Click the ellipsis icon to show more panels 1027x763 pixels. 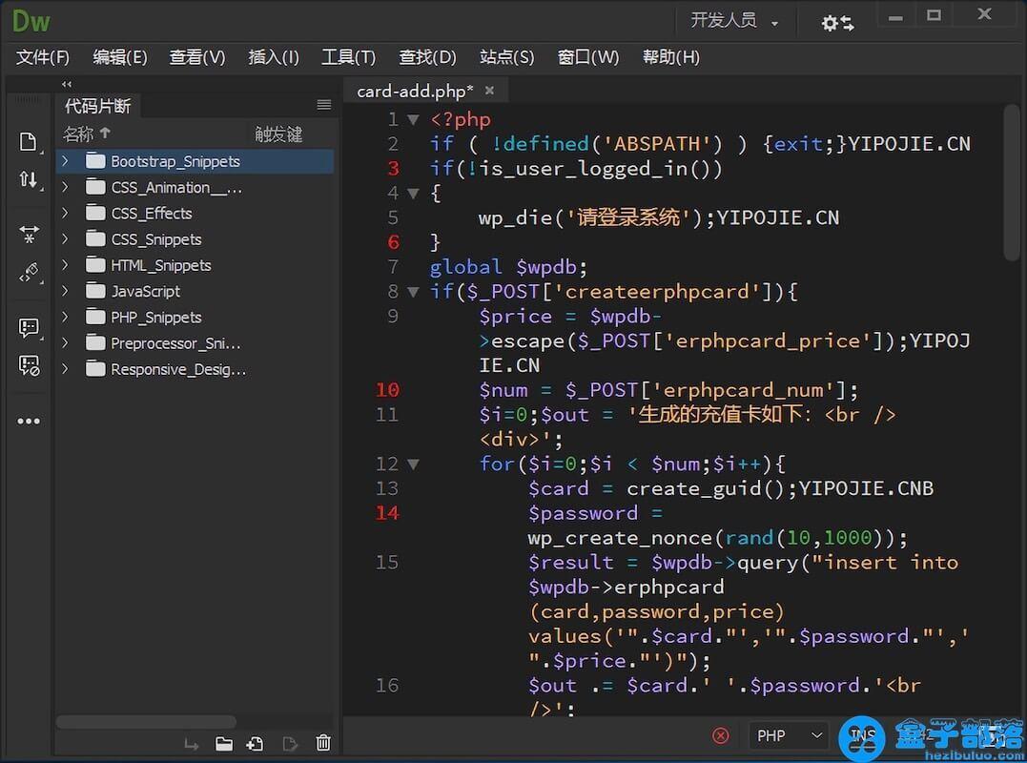pos(29,421)
